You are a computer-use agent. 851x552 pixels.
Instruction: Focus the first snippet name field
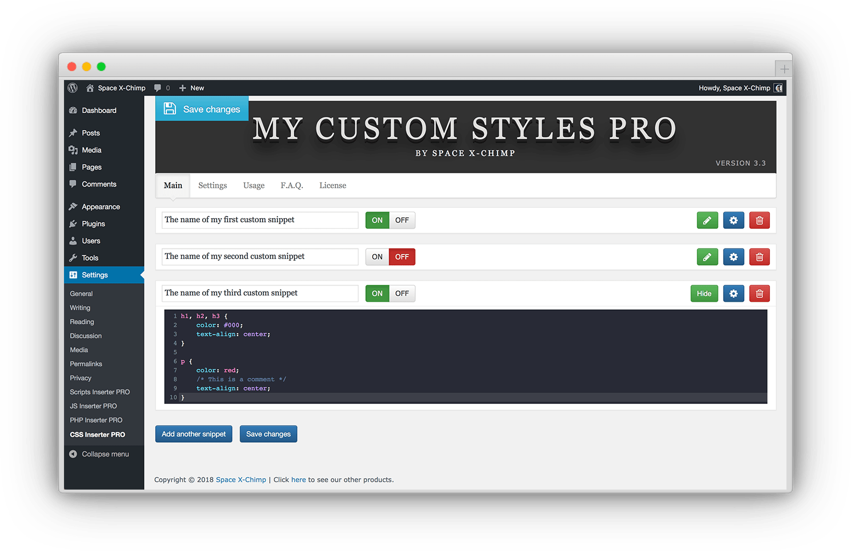pyautogui.click(x=260, y=220)
